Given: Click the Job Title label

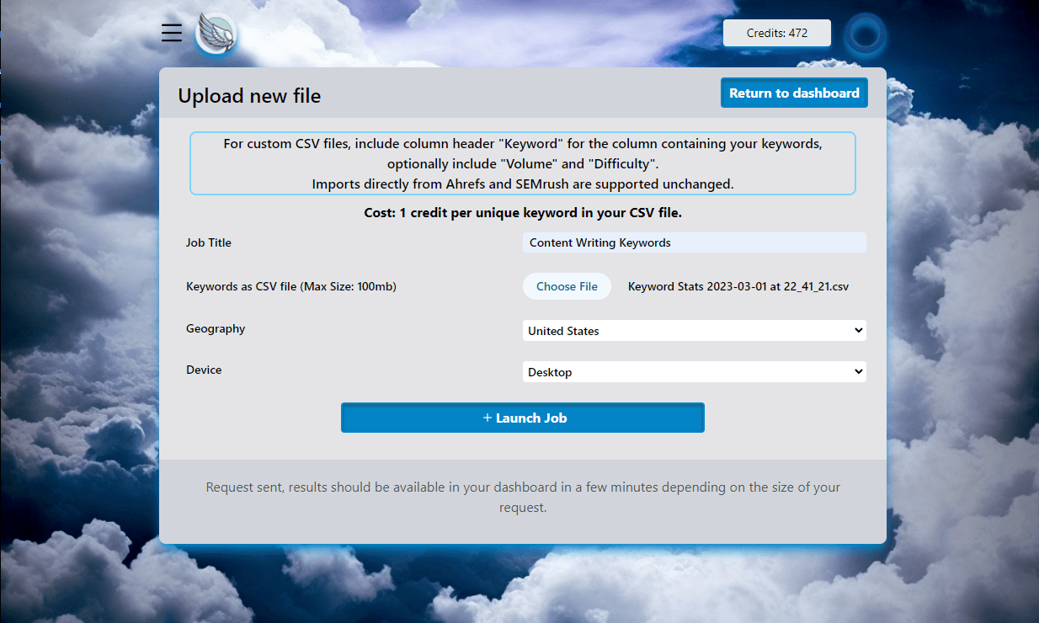Looking at the screenshot, I should click(209, 242).
